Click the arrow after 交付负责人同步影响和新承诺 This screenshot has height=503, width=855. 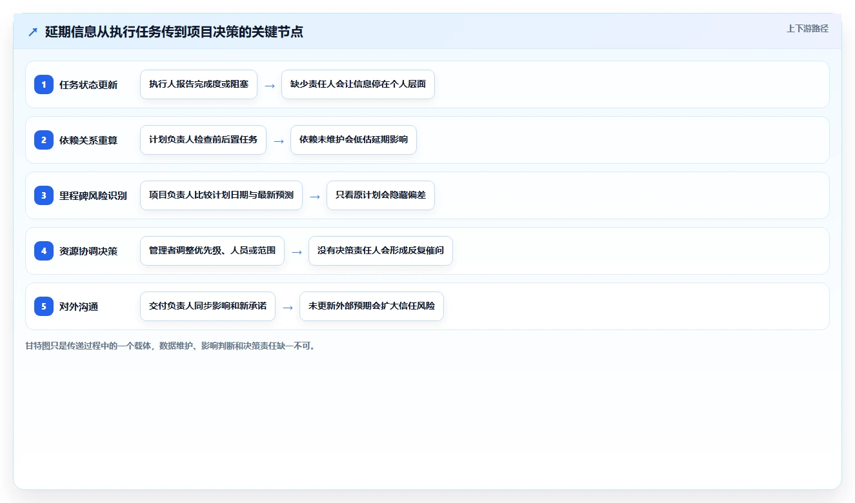click(x=288, y=307)
